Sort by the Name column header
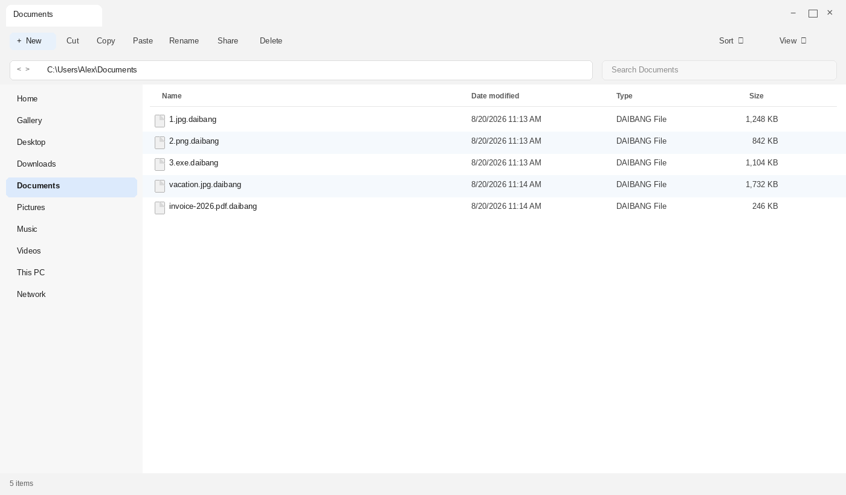The width and height of the screenshot is (846, 495). point(172,96)
